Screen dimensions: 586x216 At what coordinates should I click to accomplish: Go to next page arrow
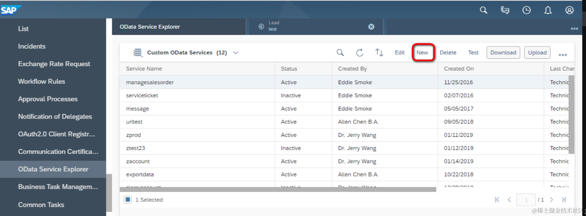tap(551, 199)
